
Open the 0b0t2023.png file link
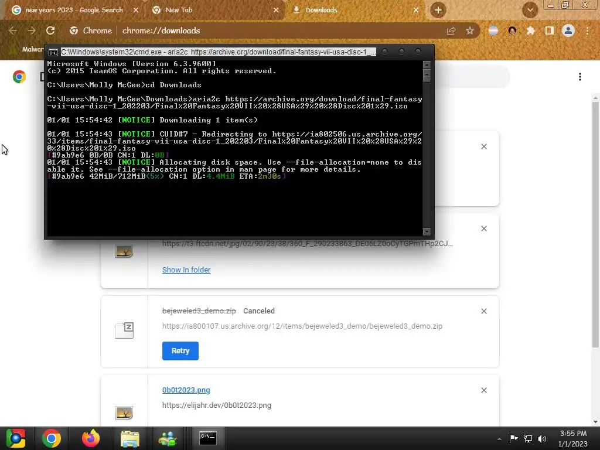(x=186, y=390)
